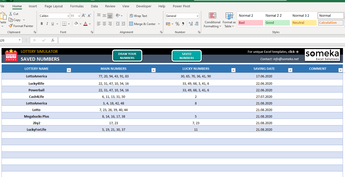Switch to the Formulas ribbon tab
345x177 pixels.
pos(77,6)
